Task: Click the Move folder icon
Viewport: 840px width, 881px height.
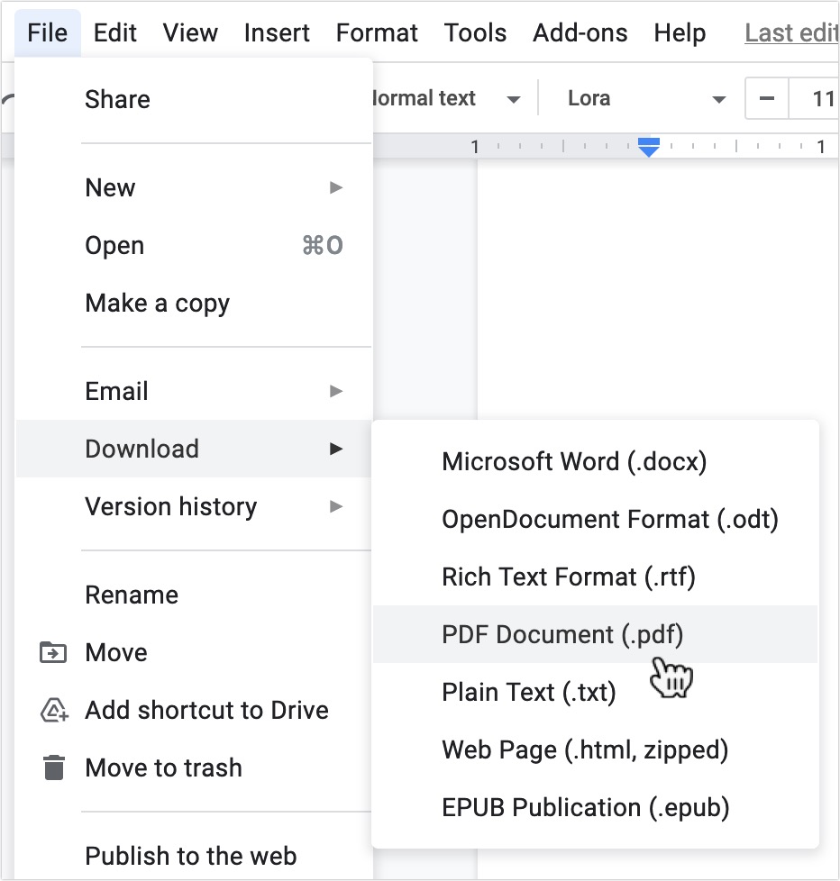Action: [53, 652]
